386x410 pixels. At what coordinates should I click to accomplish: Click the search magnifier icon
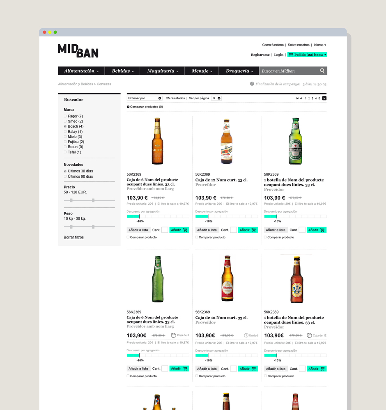[322, 71]
